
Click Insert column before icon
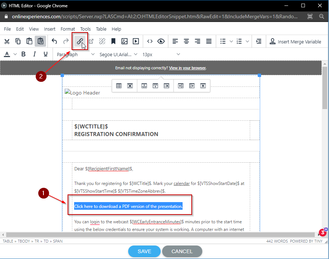(181, 86)
